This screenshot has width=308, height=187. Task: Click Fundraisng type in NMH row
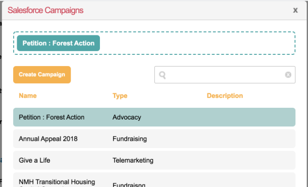point(129,184)
